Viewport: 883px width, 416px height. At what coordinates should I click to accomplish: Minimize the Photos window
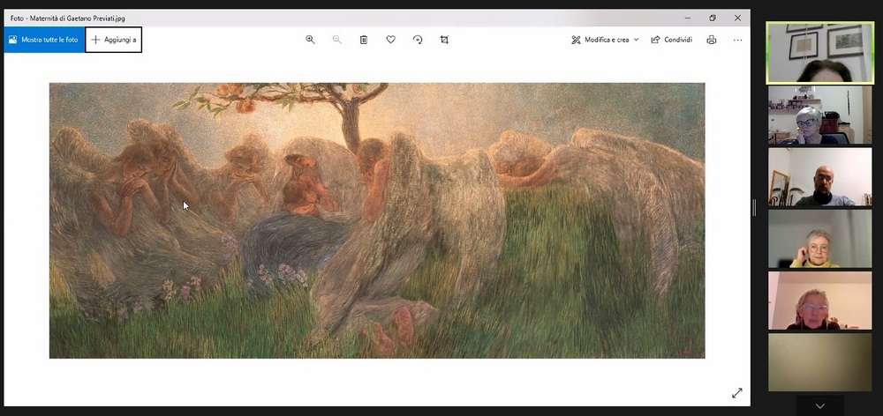click(688, 18)
